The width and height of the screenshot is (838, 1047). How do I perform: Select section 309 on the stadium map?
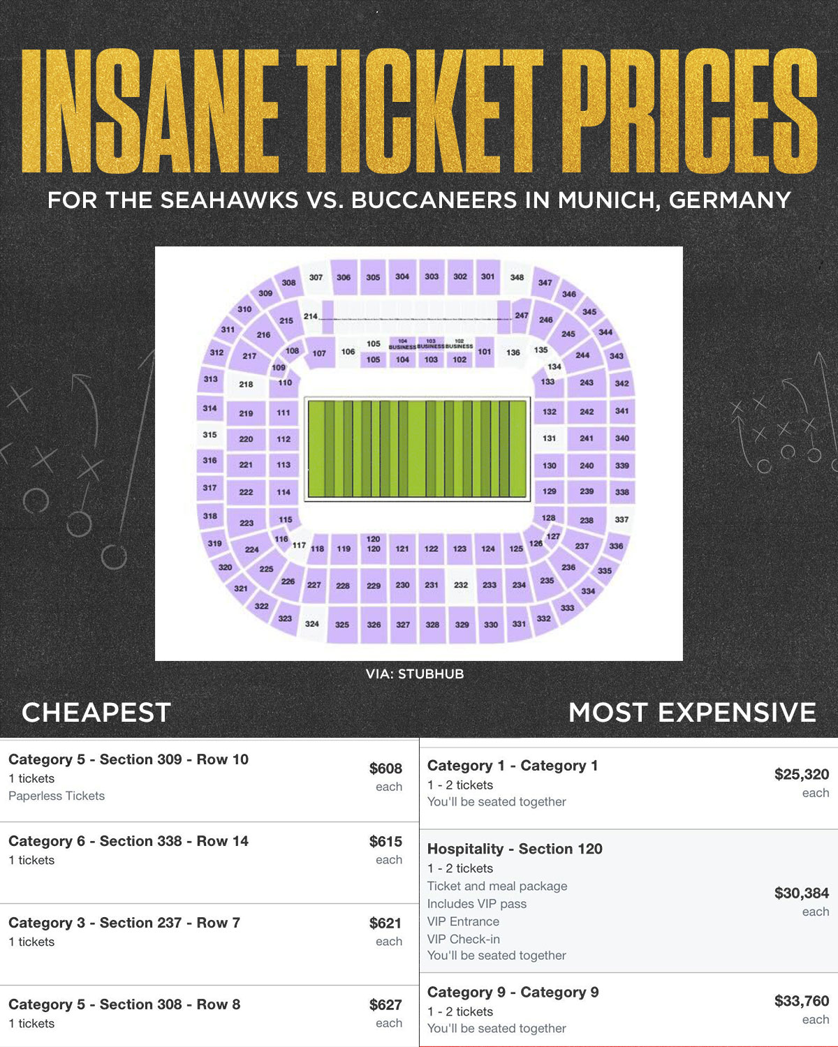coord(265,293)
